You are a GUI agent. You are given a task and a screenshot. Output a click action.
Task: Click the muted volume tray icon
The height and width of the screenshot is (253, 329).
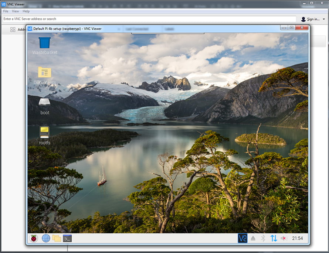pyautogui.click(x=284, y=238)
